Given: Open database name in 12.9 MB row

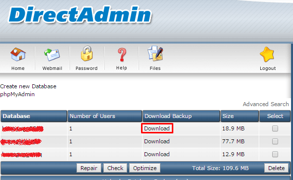Looking at the screenshot, I should click(22, 155).
